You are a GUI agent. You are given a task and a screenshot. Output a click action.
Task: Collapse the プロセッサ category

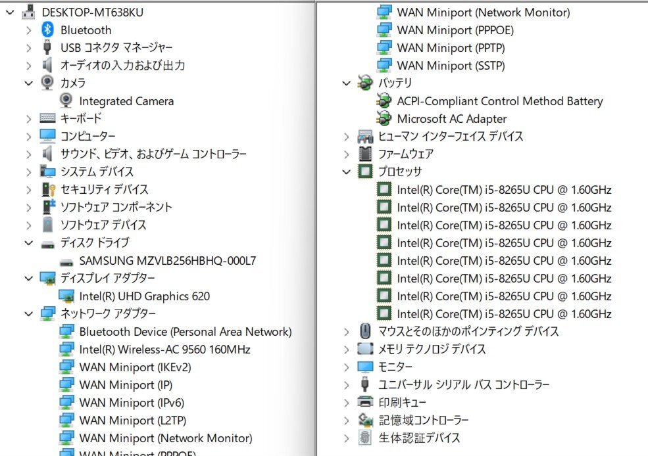point(346,171)
